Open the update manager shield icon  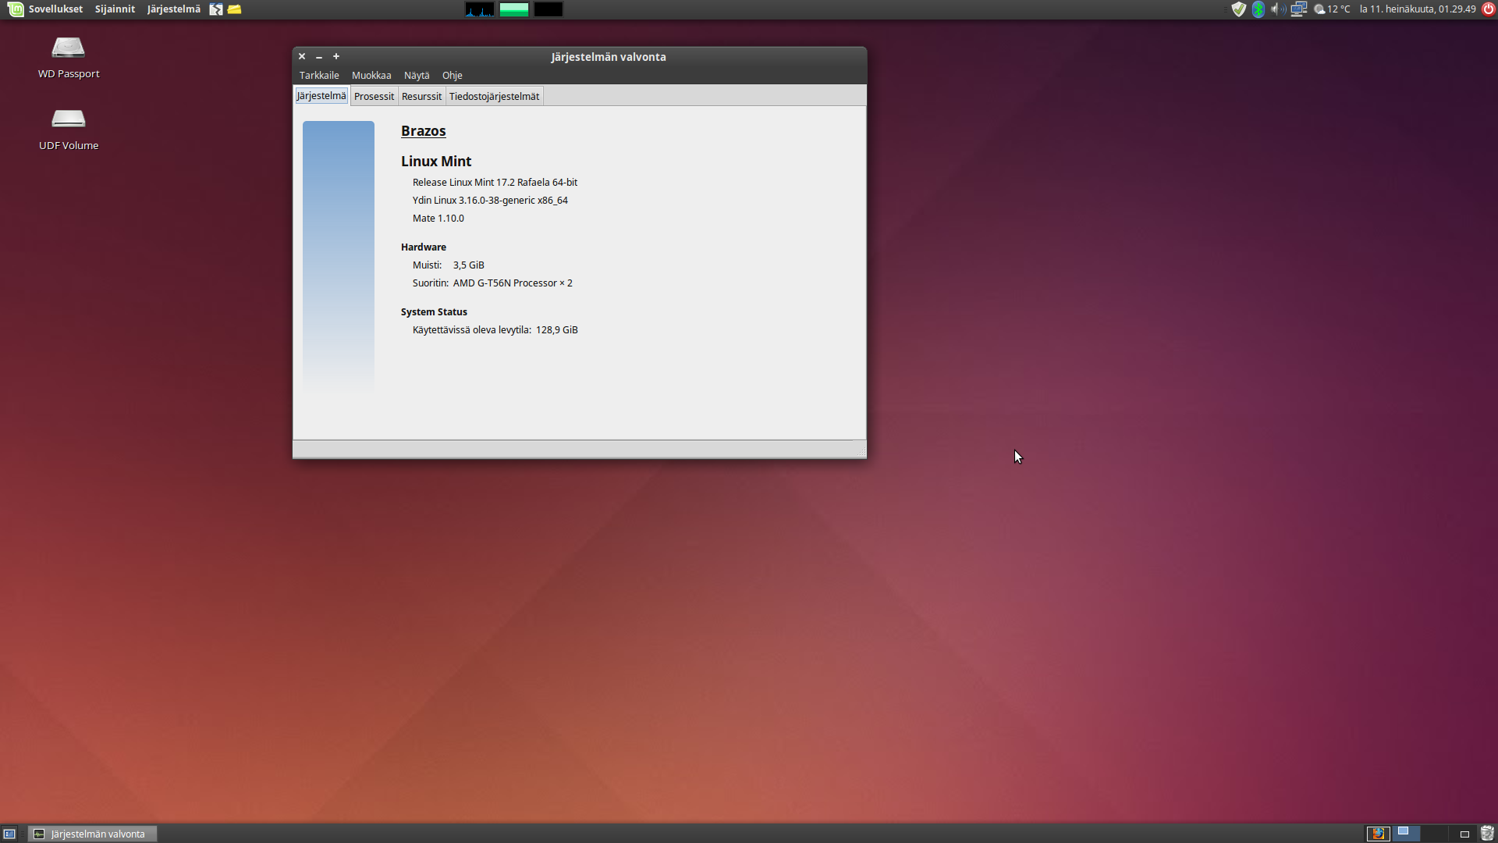coord(1238,9)
